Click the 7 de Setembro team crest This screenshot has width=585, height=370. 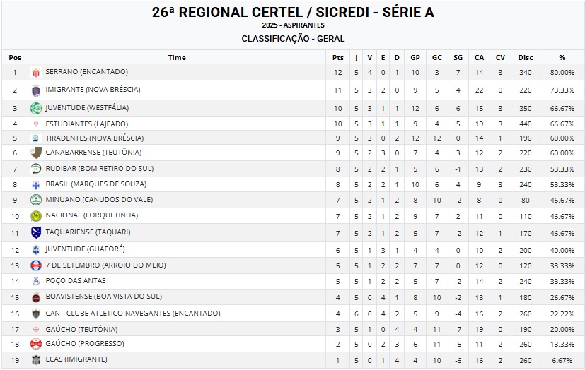point(36,265)
